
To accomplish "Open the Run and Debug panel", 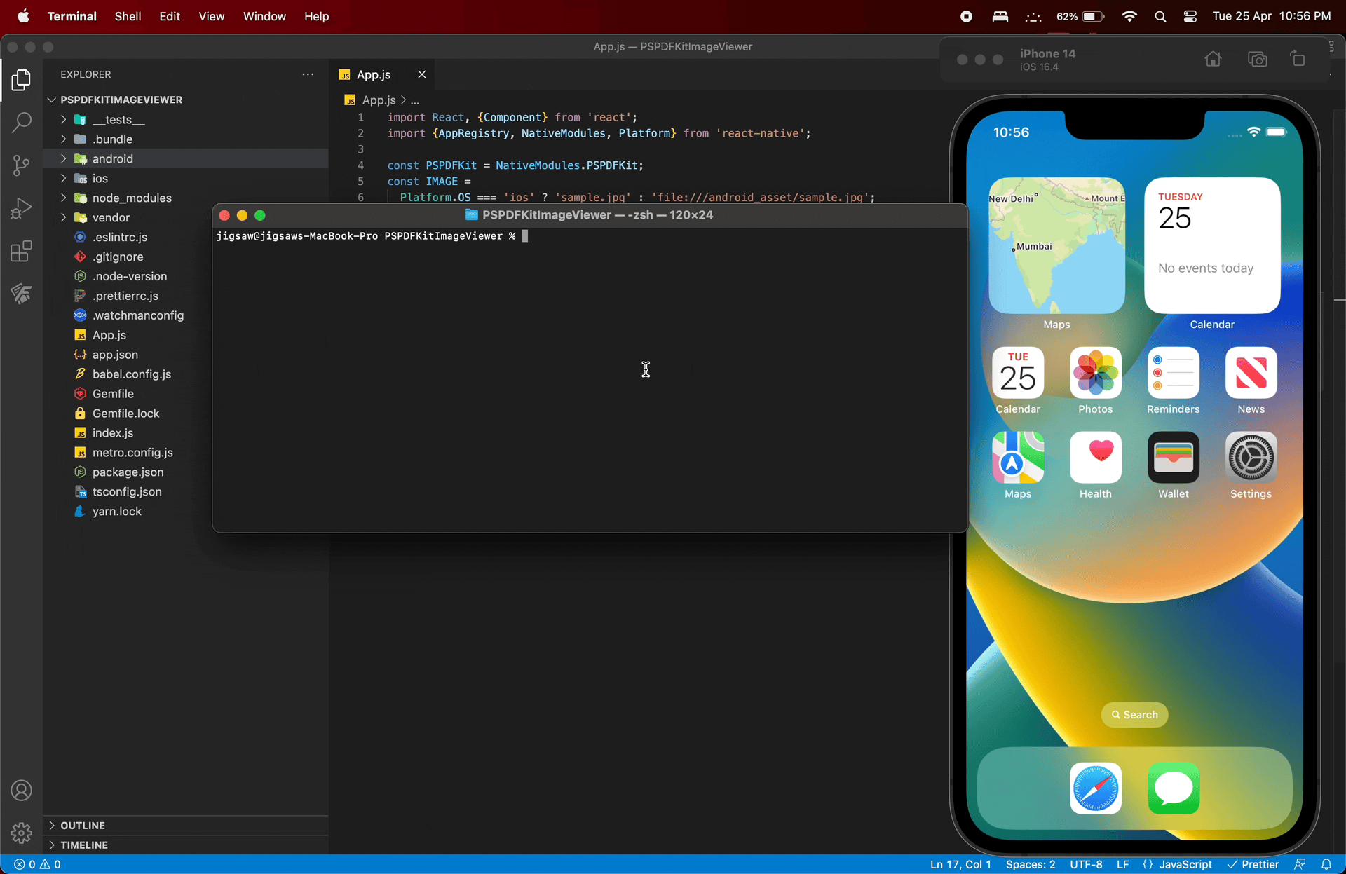I will (21, 207).
